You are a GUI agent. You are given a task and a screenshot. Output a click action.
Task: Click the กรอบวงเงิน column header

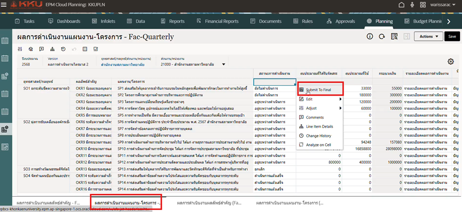[388, 73]
